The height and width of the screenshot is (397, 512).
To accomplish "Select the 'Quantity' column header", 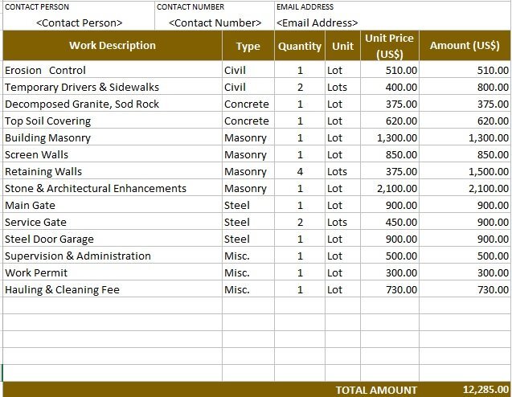I will [x=300, y=45].
